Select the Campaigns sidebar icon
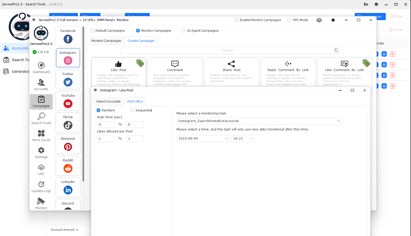This screenshot has width=411, height=236. pos(41,102)
